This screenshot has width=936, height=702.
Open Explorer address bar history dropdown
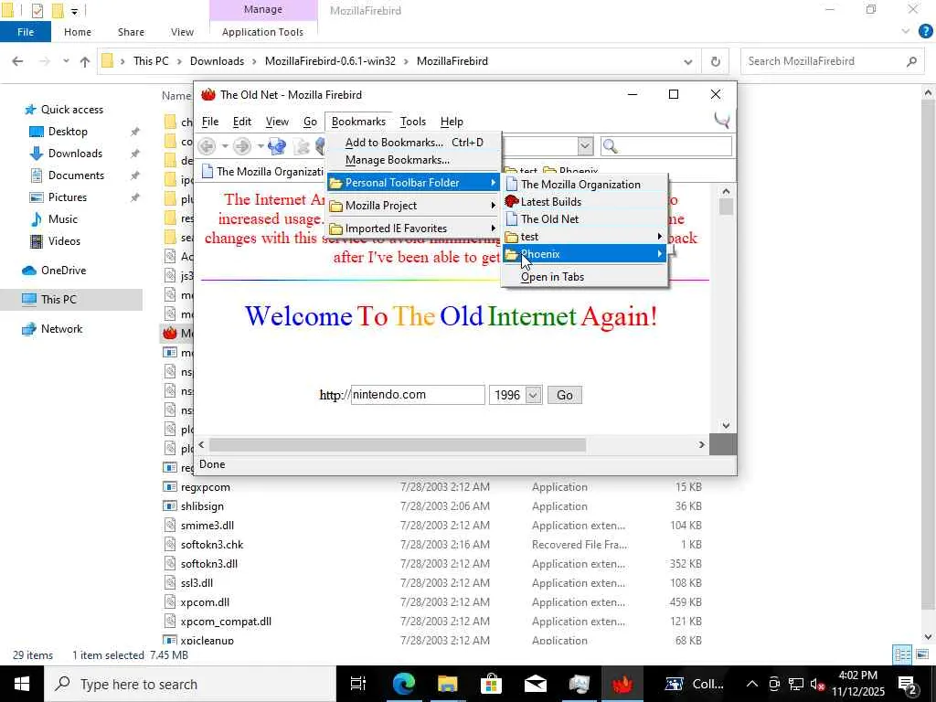tap(688, 61)
